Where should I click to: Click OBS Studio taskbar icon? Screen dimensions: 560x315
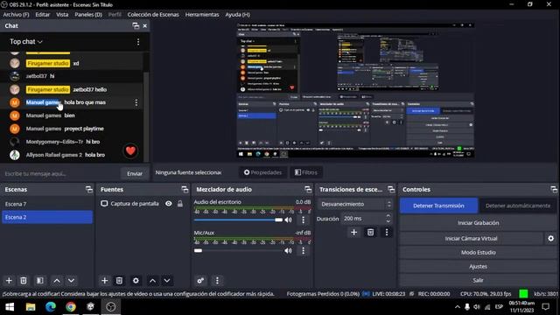click(x=111, y=307)
